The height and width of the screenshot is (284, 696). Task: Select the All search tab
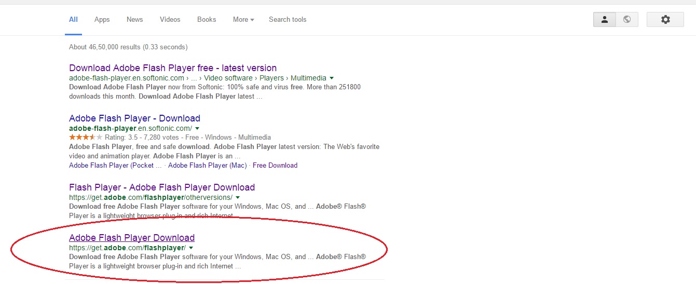[x=73, y=20]
